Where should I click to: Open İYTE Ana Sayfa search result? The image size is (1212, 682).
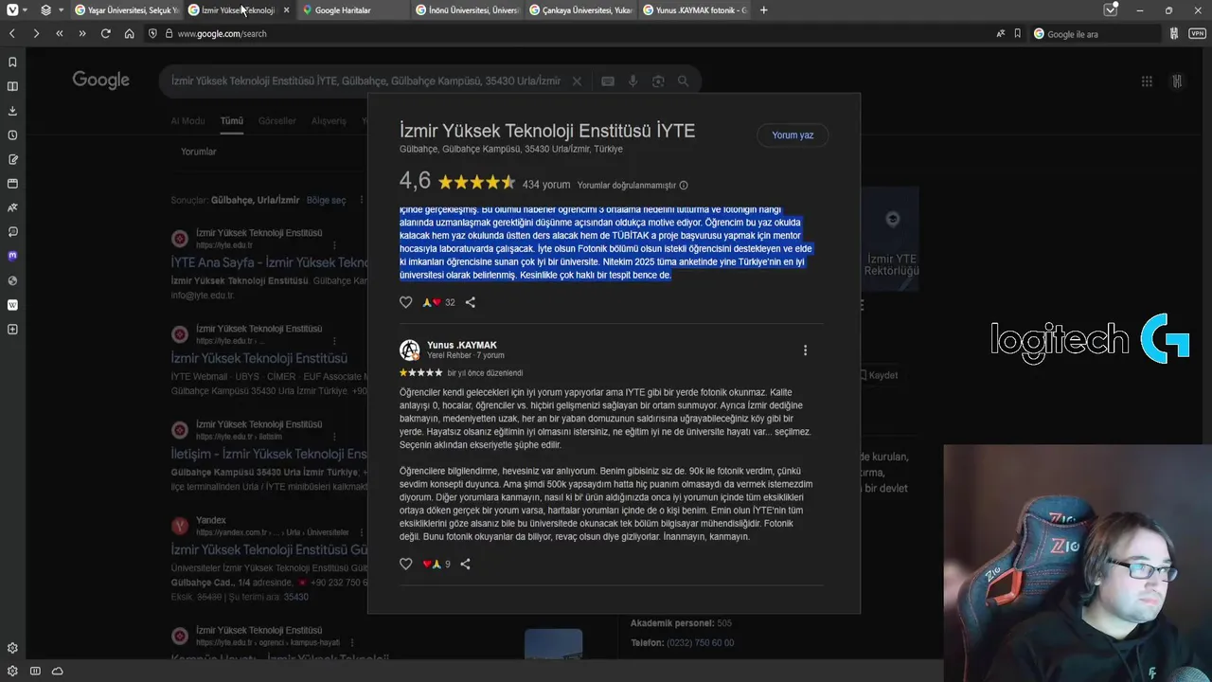[x=269, y=263]
